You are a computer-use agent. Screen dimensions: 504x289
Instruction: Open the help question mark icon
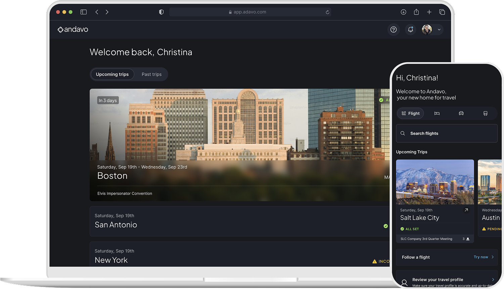[394, 30]
